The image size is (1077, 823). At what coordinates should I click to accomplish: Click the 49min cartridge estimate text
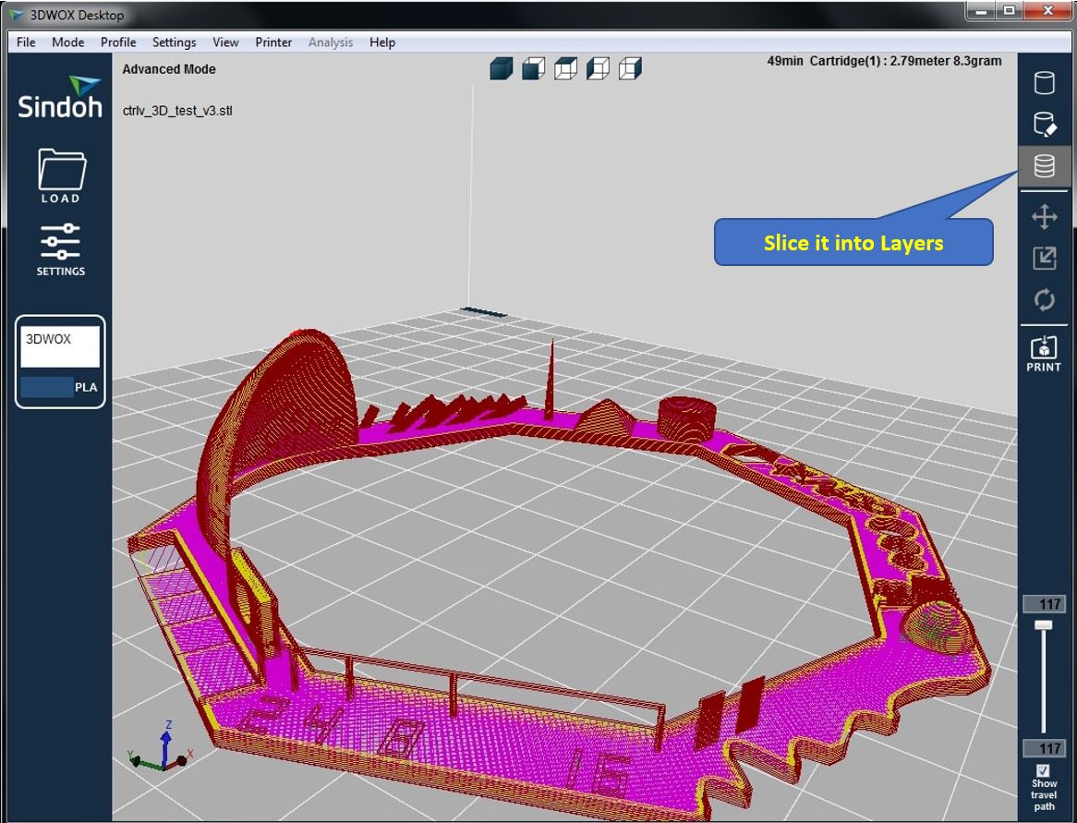(x=884, y=60)
